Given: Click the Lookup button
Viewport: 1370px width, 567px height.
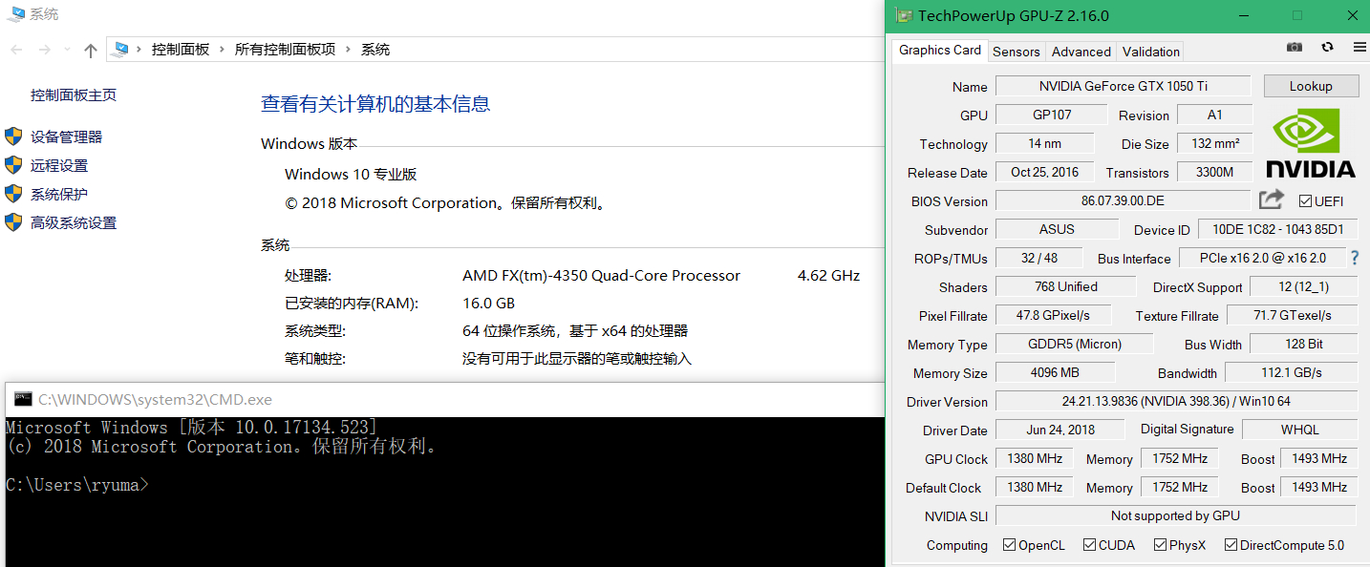Looking at the screenshot, I should (x=1311, y=86).
